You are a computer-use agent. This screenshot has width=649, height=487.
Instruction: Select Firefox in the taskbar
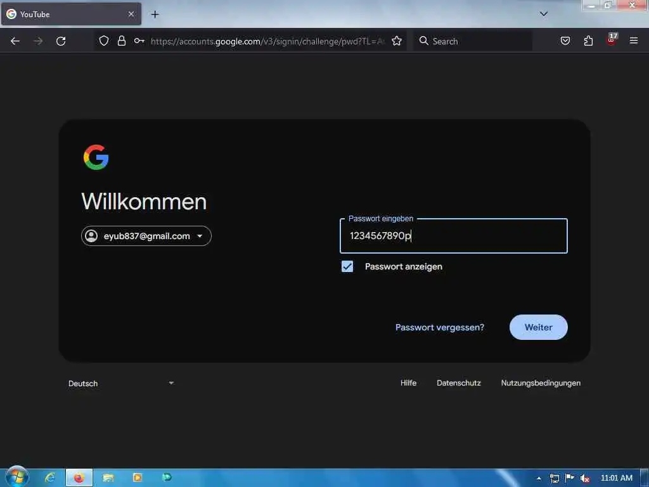coord(79,478)
